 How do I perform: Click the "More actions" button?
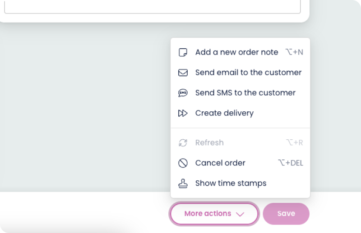(x=208, y=214)
